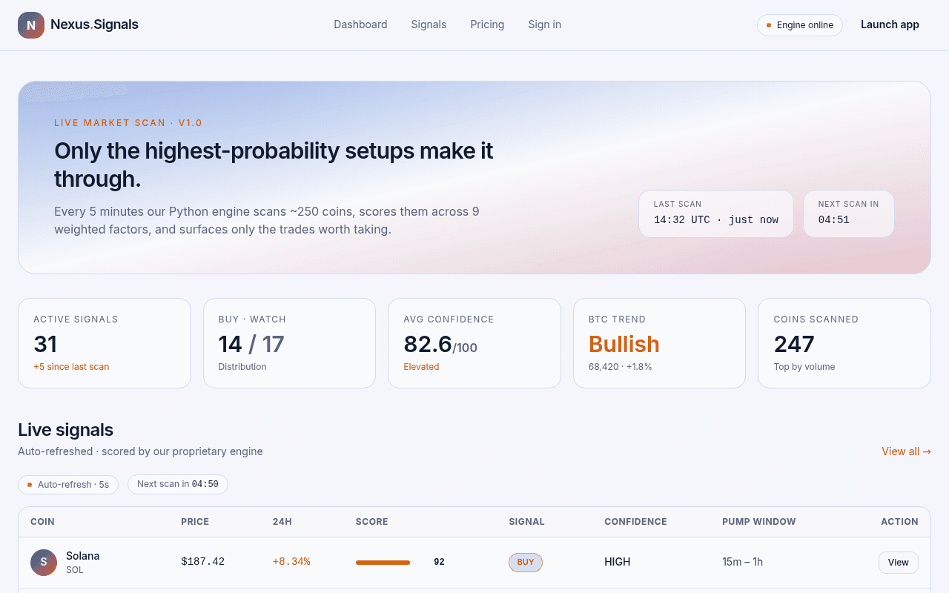Image resolution: width=949 pixels, height=593 pixels.
Task: Click the Launch app button
Action: coord(890,24)
